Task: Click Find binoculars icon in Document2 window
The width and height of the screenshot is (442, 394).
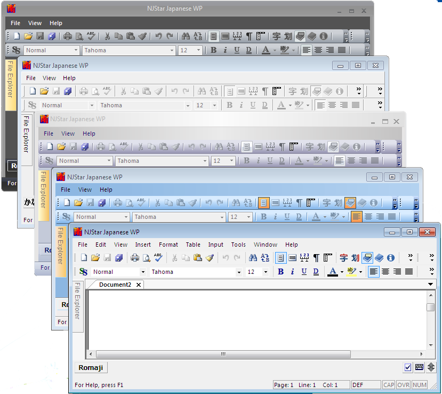Action: coord(253,257)
